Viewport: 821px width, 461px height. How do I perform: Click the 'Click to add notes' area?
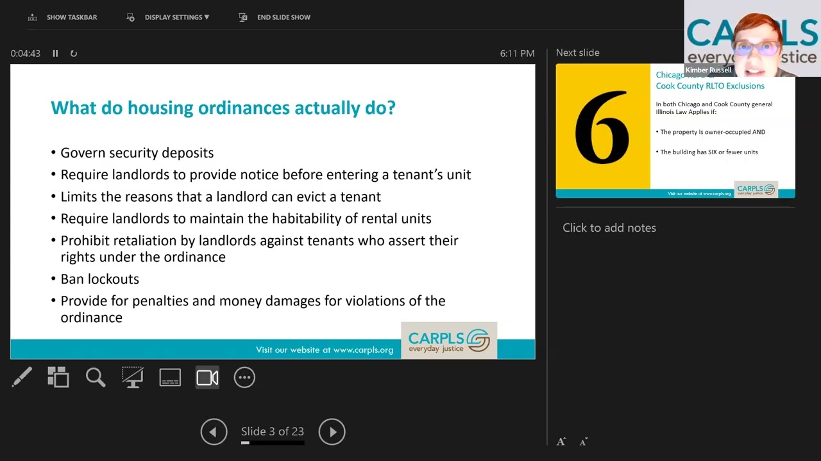(x=609, y=227)
